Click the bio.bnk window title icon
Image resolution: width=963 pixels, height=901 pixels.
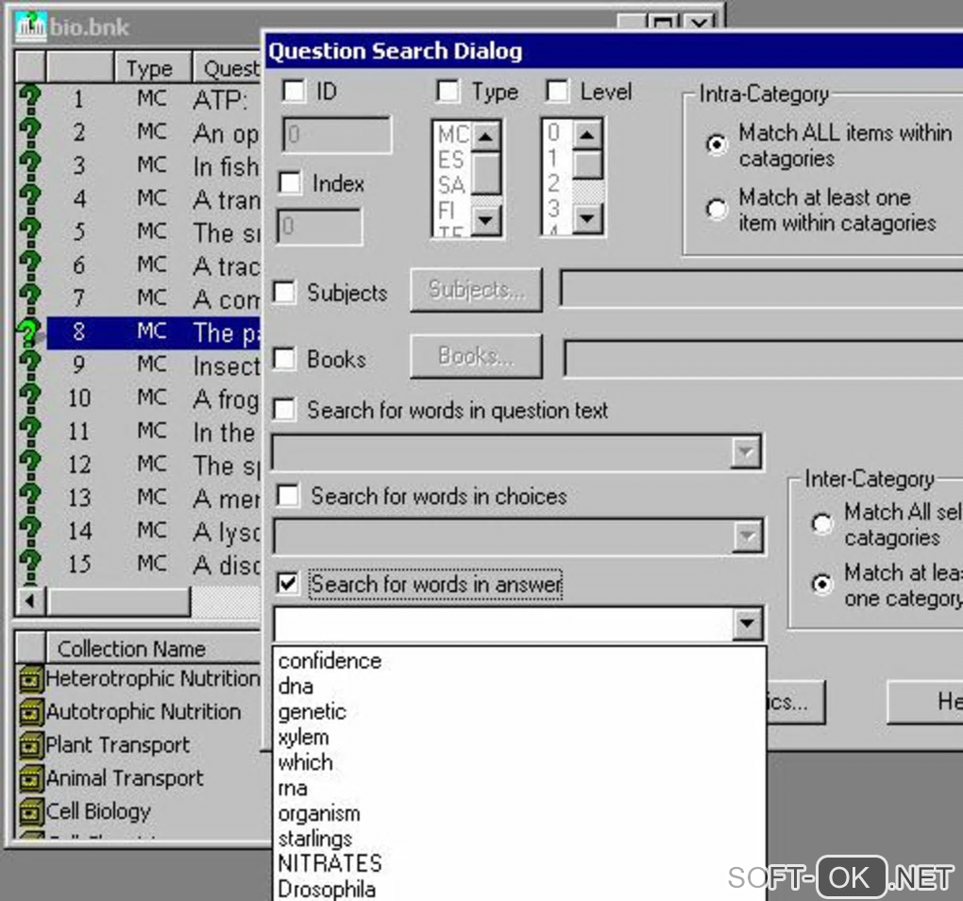coord(31,27)
